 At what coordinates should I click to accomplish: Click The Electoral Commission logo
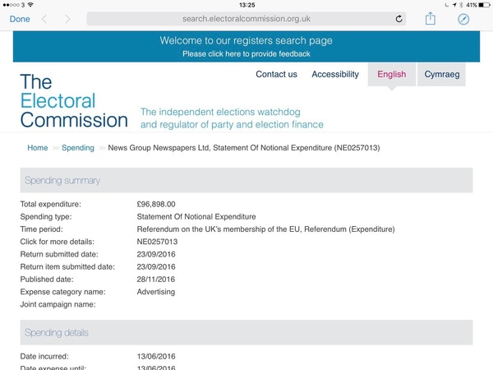pyautogui.click(x=74, y=101)
